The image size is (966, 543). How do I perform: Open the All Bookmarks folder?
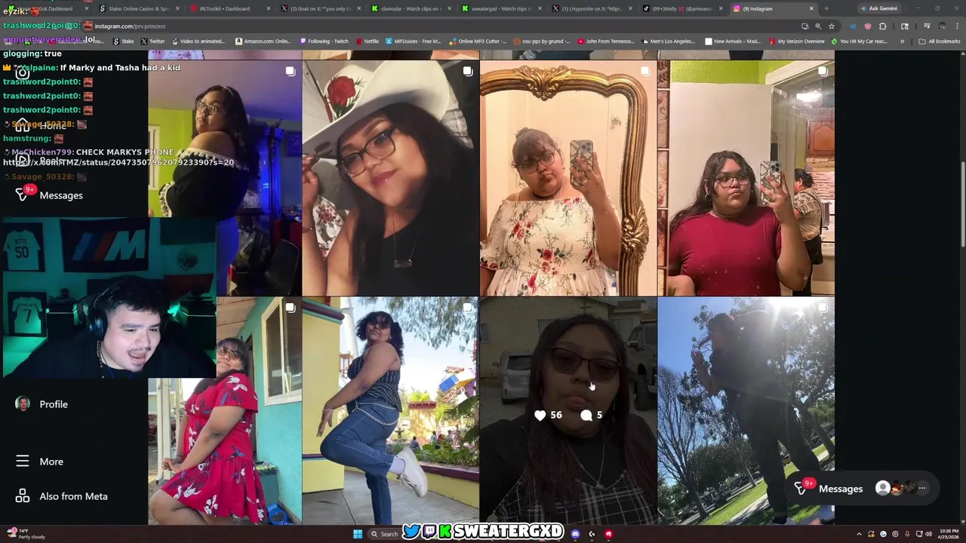click(940, 41)
